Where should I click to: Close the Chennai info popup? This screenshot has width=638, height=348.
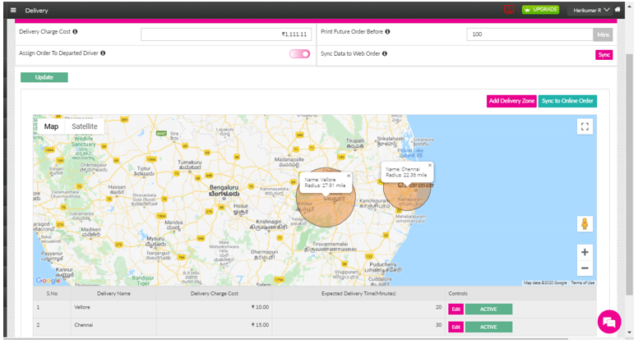[430, 165]
